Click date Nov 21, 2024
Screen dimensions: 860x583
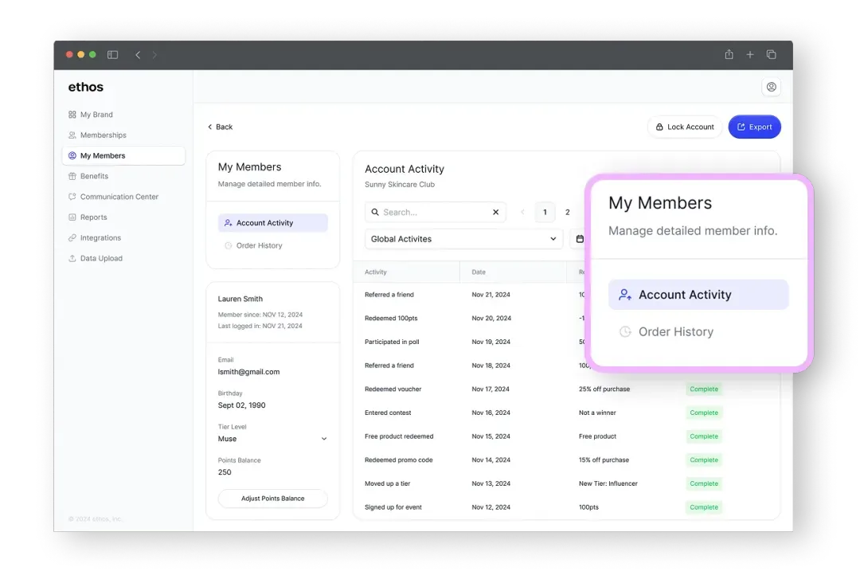click(491, 295)
